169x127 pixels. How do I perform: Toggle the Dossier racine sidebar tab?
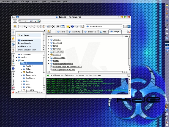(13, 80)
